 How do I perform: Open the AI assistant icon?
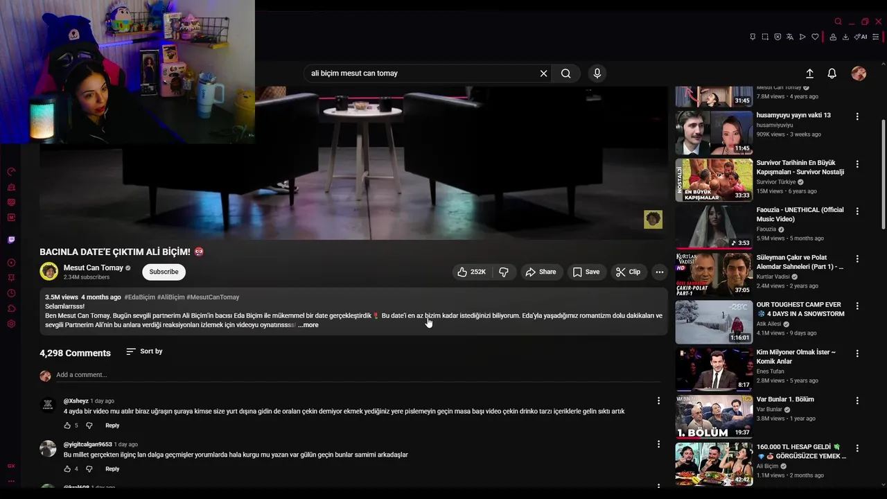coord(861,37)
